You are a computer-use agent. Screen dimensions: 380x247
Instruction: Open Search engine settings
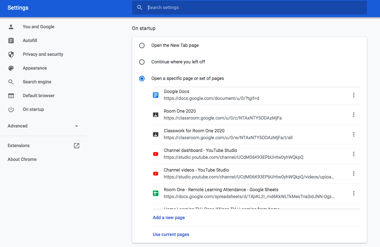(37, 82)
